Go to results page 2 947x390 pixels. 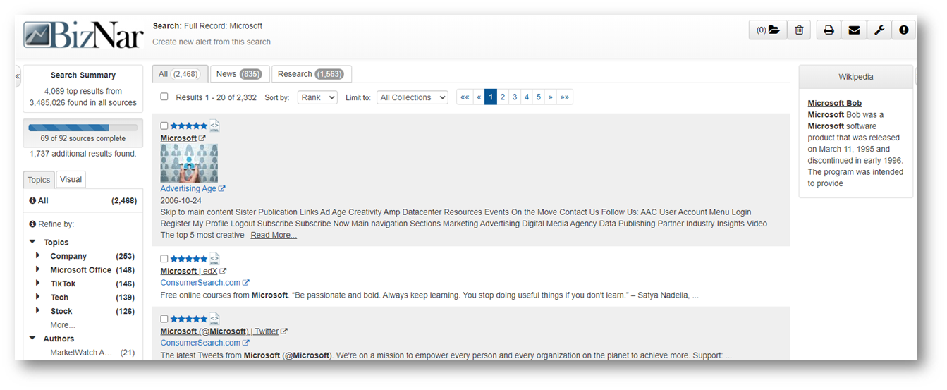click(503, 97)
